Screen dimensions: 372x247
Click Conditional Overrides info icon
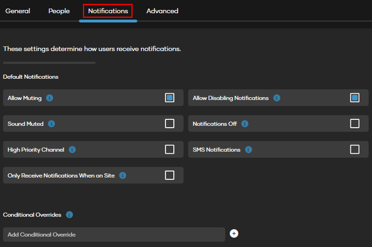[x=69, y=215]
